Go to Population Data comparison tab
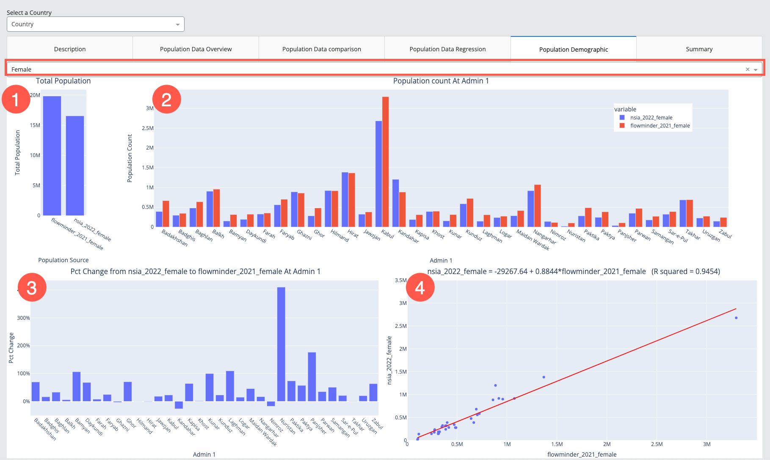The height and width of the screenshot is (460, 770). pos(322,49)
